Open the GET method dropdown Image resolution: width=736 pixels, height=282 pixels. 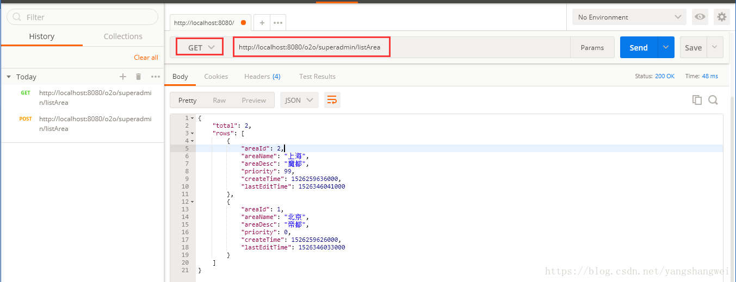coord(200,47)
